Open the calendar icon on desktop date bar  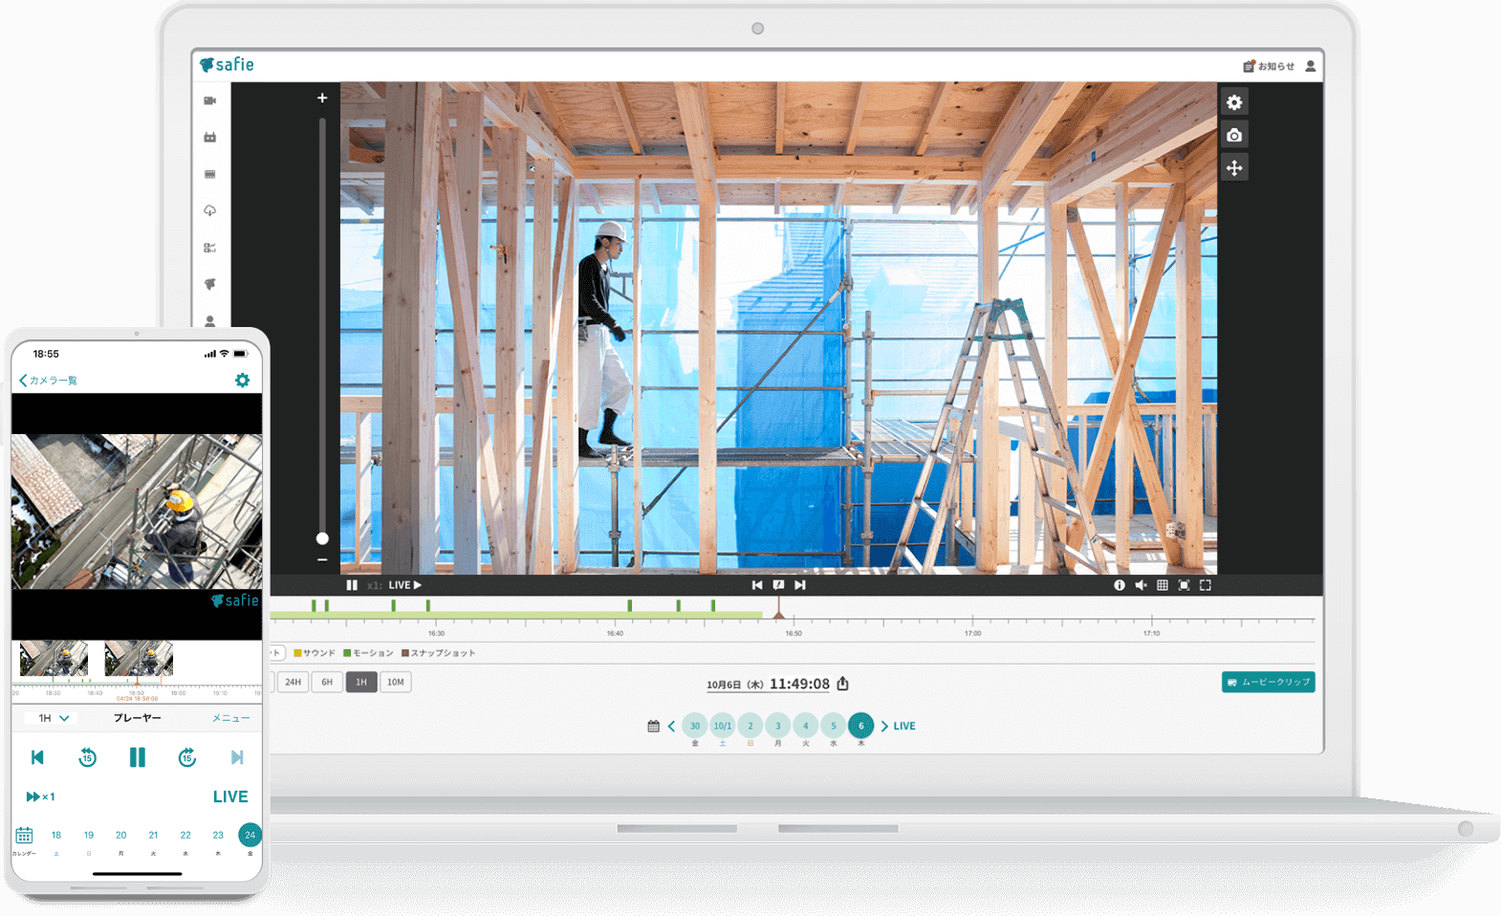click(653, 727)
